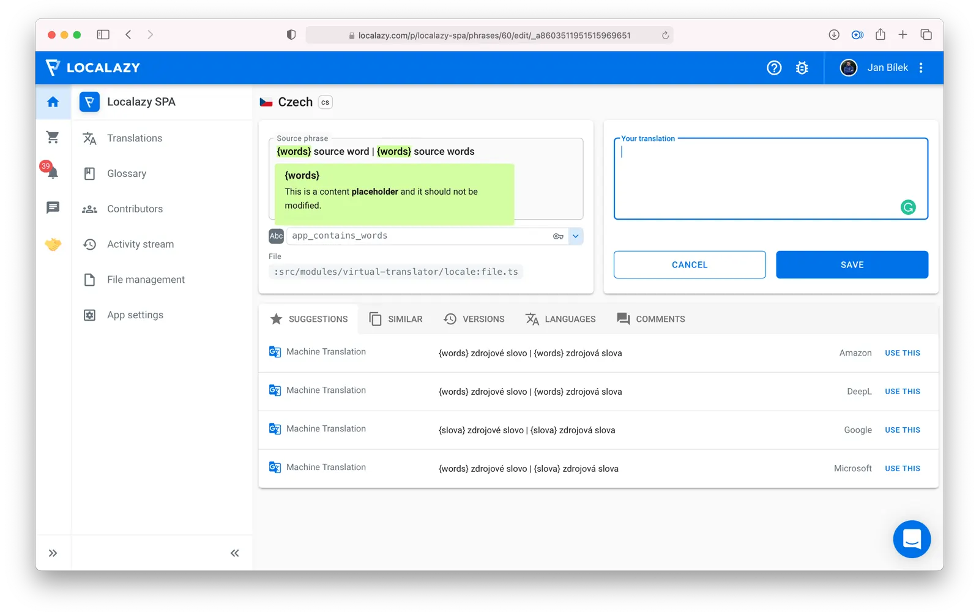Open the chat messages icon in rail
979x612 pixels.
point(53,208)
